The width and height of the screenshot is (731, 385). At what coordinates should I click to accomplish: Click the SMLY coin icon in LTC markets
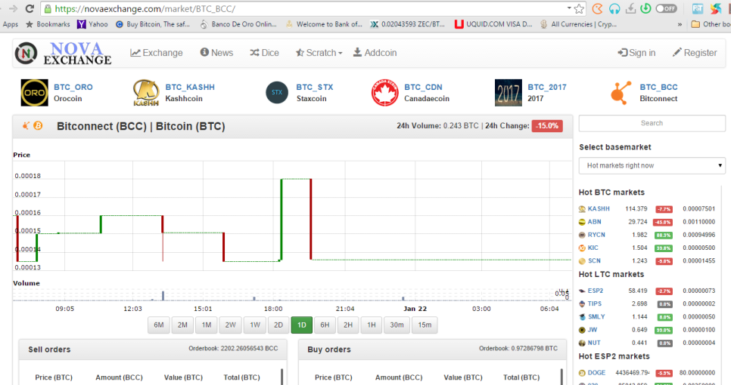pos(582,317)
